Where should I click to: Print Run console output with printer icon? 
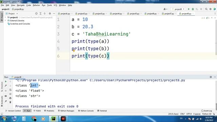(10, 98)
